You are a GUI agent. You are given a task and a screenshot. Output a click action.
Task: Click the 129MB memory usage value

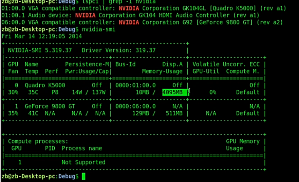coord(141,113)
